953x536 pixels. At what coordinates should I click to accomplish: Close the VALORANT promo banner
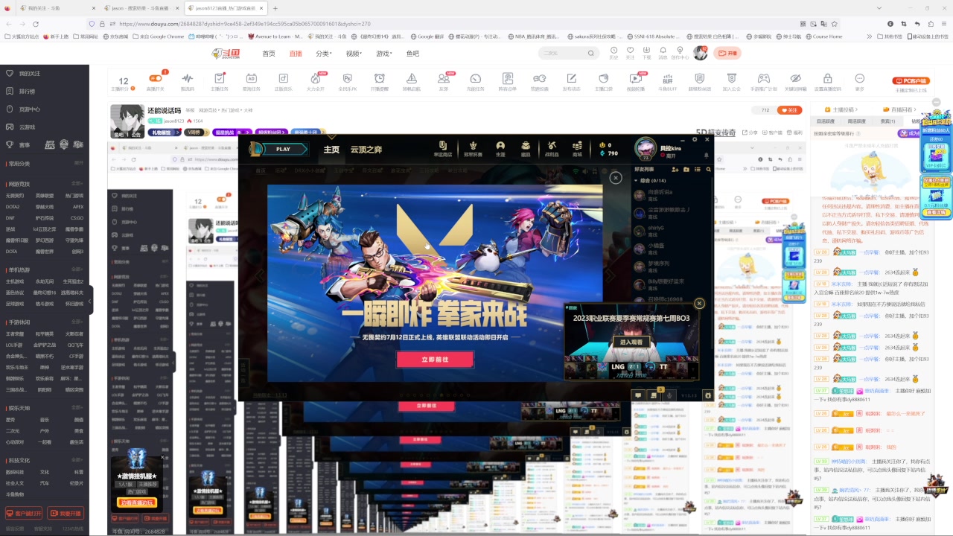616,177
